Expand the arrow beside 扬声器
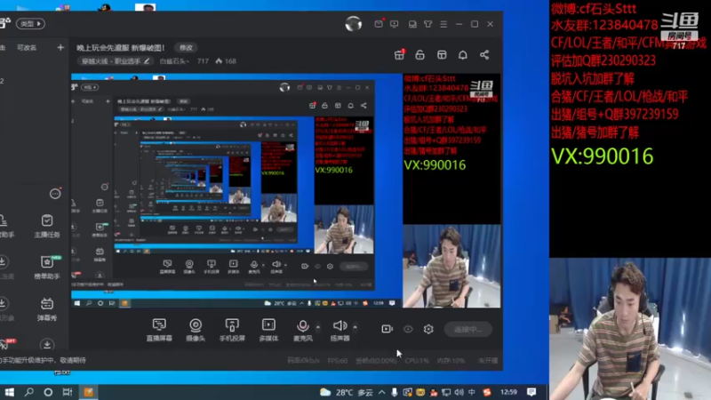 point(355,326)
